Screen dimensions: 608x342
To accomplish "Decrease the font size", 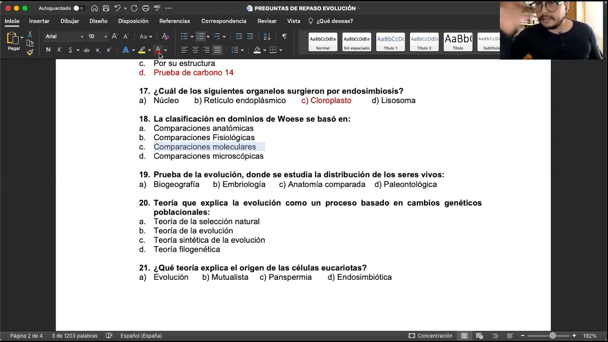I will pyautogui.click(x=126, y=36).
